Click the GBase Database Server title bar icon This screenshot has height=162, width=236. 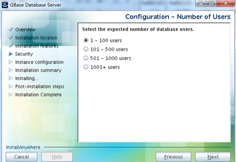click(5, 5)
